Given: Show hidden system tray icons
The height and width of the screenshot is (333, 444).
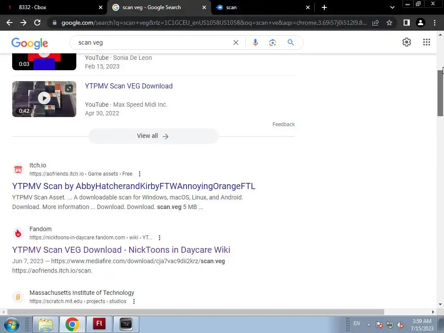Looking at the screenshot, I should point(369,324).
